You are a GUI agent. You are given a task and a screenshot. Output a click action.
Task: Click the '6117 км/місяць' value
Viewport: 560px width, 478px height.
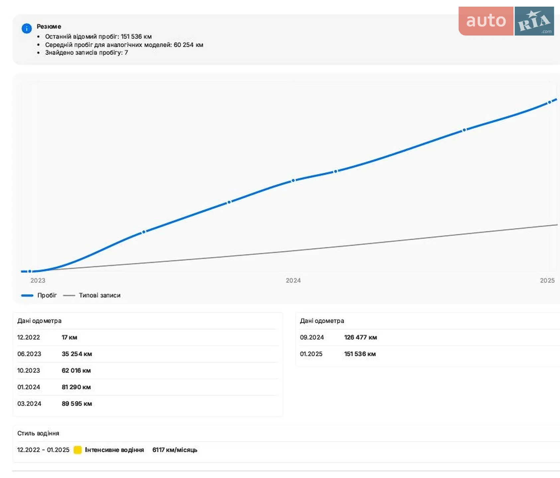tap(175, 450)
